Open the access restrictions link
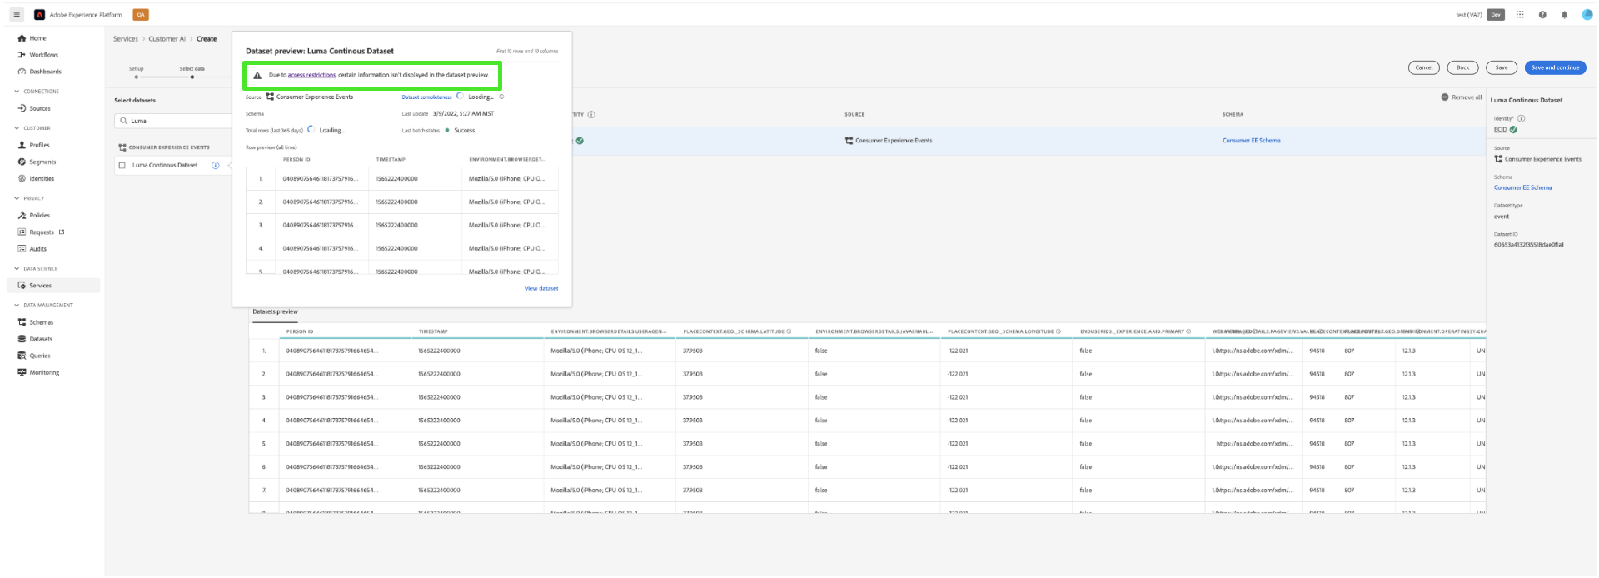The image size is (1599, 578). tap(311, 75)
